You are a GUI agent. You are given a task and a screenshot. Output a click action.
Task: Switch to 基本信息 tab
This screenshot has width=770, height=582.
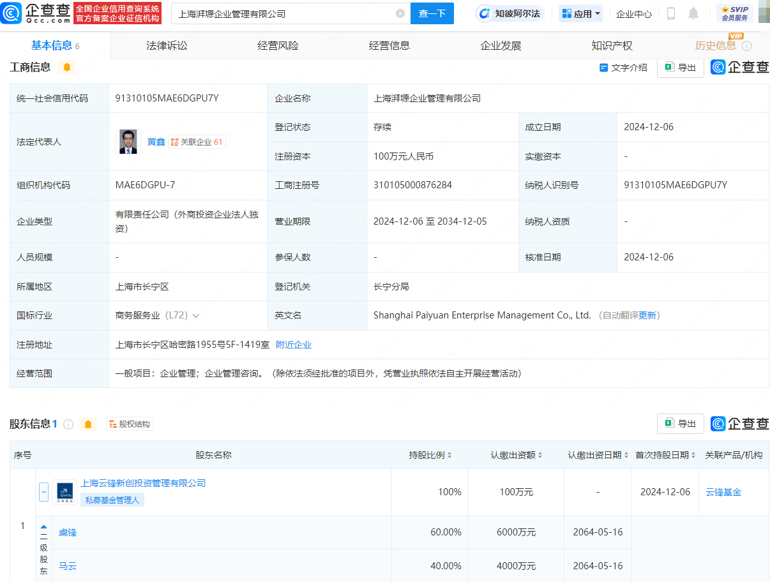[x=56, y=45]
